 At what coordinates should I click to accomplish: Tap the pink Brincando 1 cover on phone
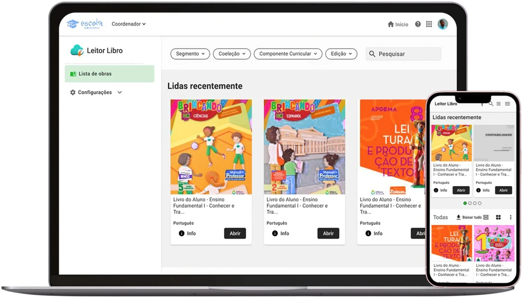(494, 243)
